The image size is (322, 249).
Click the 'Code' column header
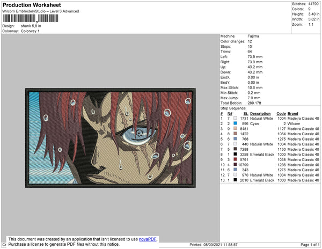click(281, 114)
